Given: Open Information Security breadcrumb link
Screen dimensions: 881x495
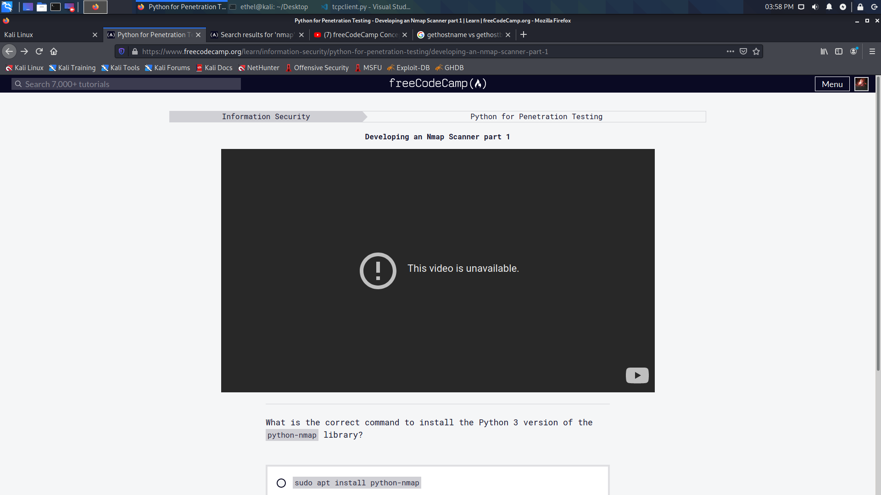Looking at the screenshot, I should (266, 116).
